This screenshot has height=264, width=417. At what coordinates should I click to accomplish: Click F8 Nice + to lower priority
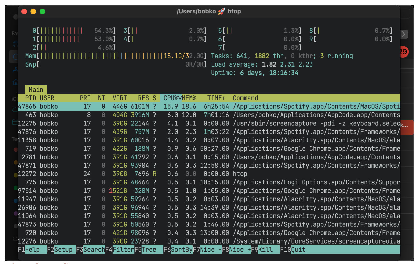(x=236, y=250)
